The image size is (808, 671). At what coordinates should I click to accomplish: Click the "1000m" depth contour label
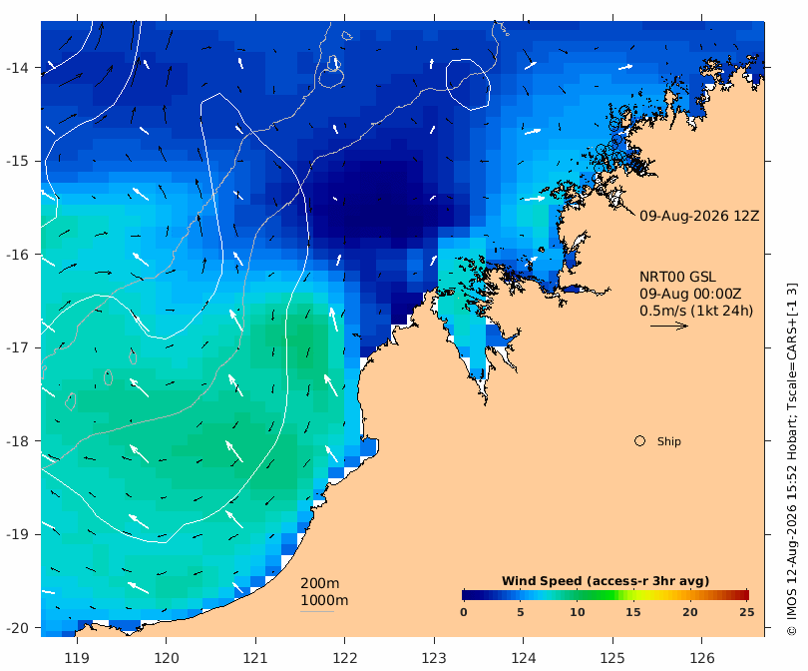coord(324,600)
